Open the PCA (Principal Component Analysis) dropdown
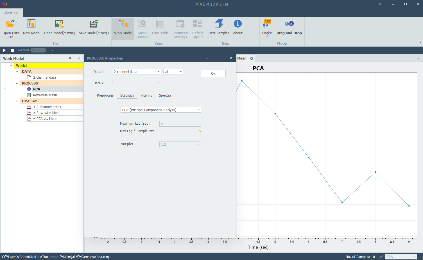The image size is (423, 260). click(x=161, y=110)
